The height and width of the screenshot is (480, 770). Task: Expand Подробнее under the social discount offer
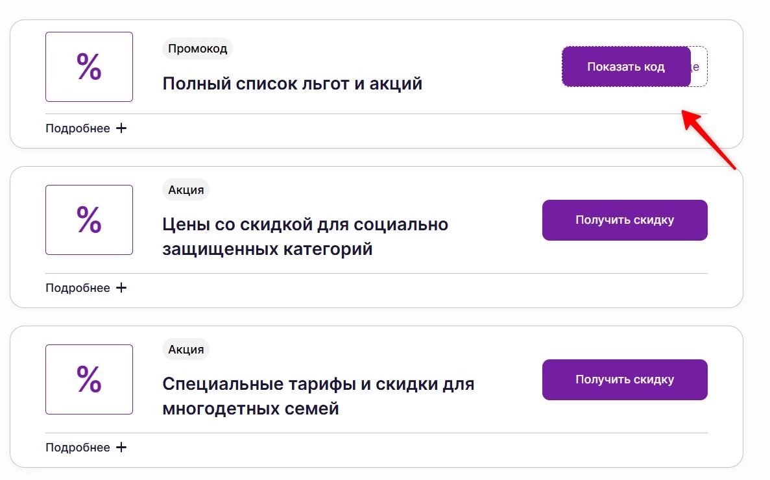pos(77,287)
